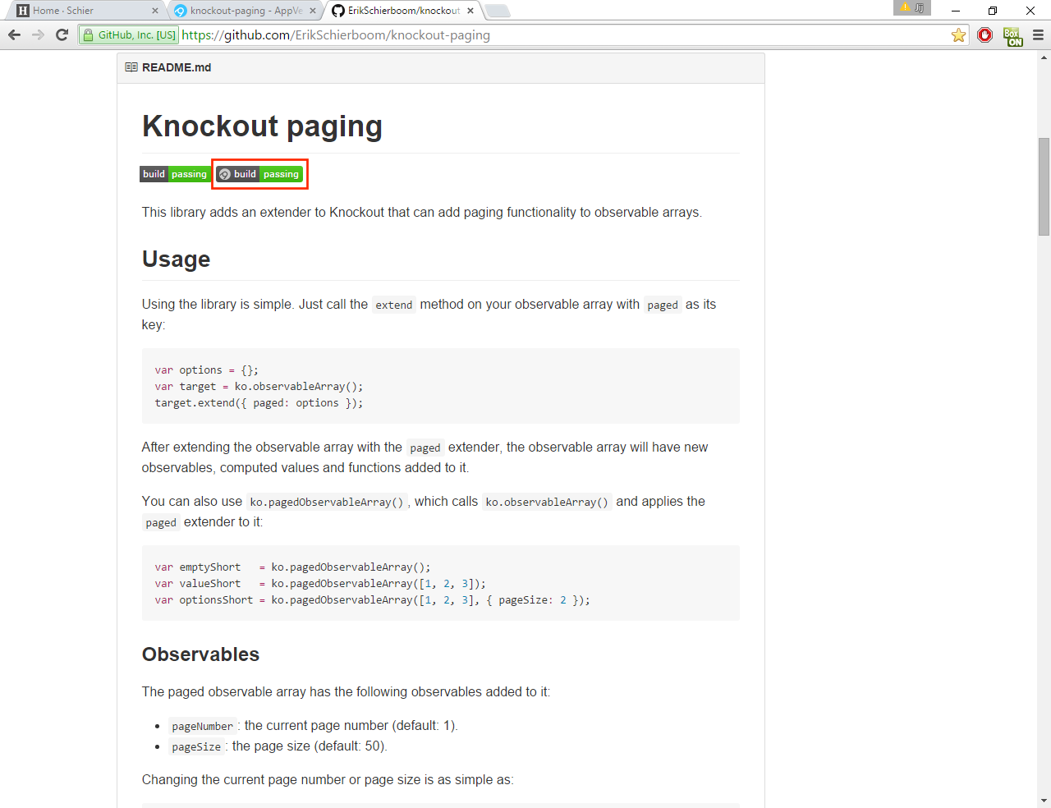Click the Knockout paging heading
Viewport: 1051px width, 808px height.
coord(262,126)
